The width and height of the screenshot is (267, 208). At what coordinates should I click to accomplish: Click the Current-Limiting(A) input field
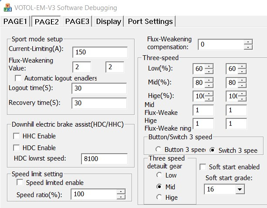[x=100, y=52]
